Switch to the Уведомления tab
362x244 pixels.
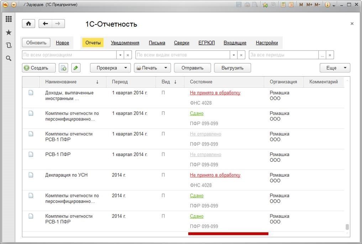point(125,43)
